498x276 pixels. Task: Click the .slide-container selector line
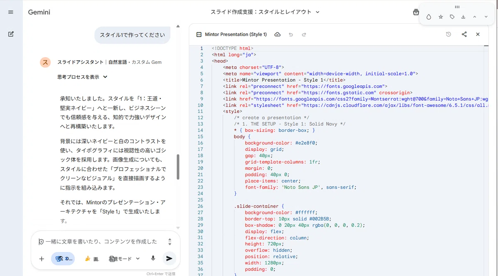pos(259,206)
